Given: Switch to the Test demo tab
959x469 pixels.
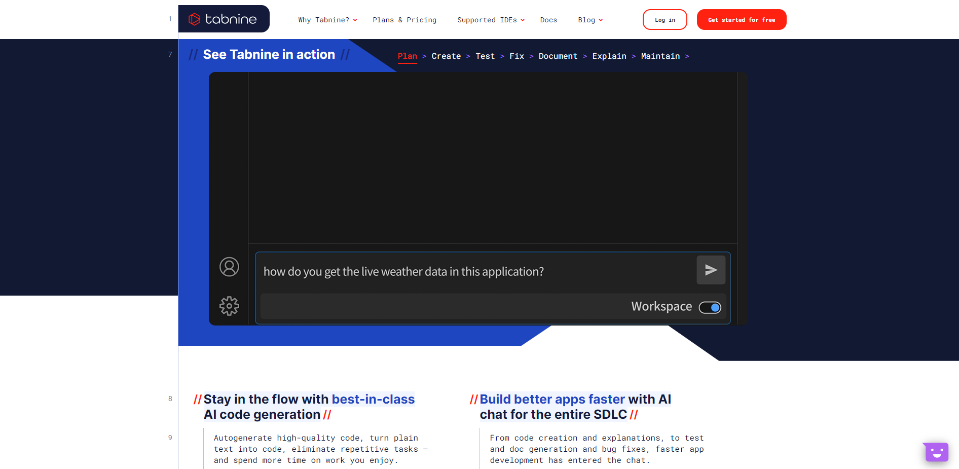Looking at the screenshot, I should click(x=485, y=56).
